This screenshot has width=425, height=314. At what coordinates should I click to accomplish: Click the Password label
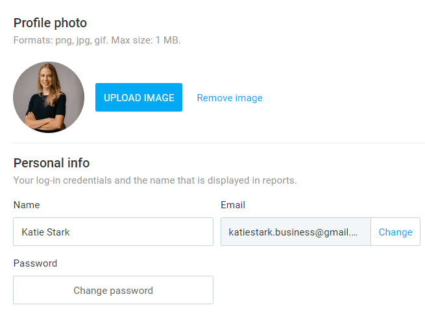(35, 263)
